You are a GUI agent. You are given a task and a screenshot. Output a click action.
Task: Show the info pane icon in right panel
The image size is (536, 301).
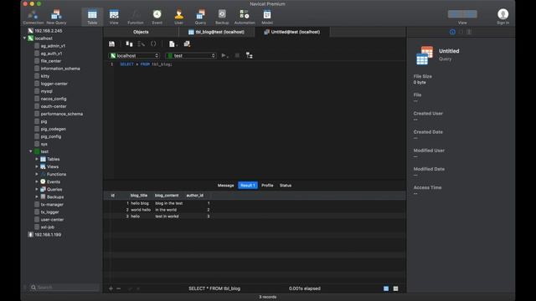tap(452, 32)
